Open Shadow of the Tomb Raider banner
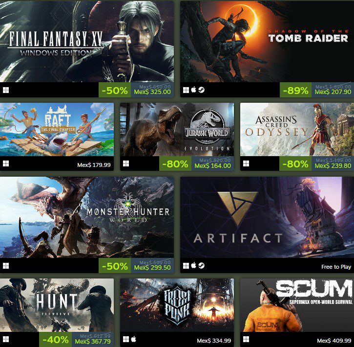Image resolution: width=354 pixels, height=347 pixels. [x=267, y=42]
